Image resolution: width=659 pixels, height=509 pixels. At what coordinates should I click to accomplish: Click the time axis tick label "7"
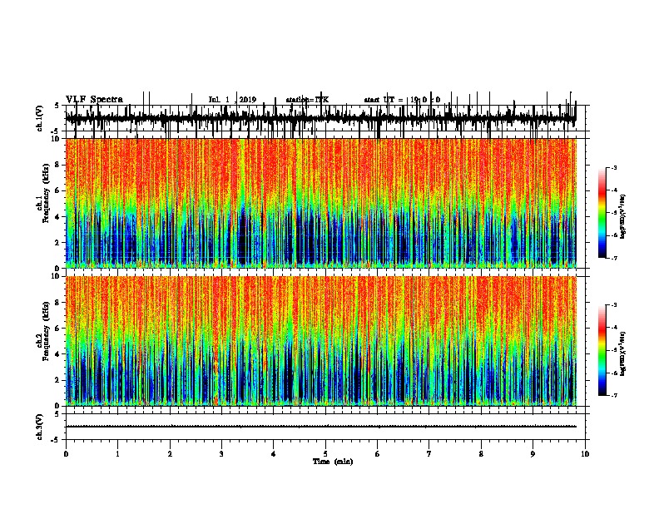429,454
